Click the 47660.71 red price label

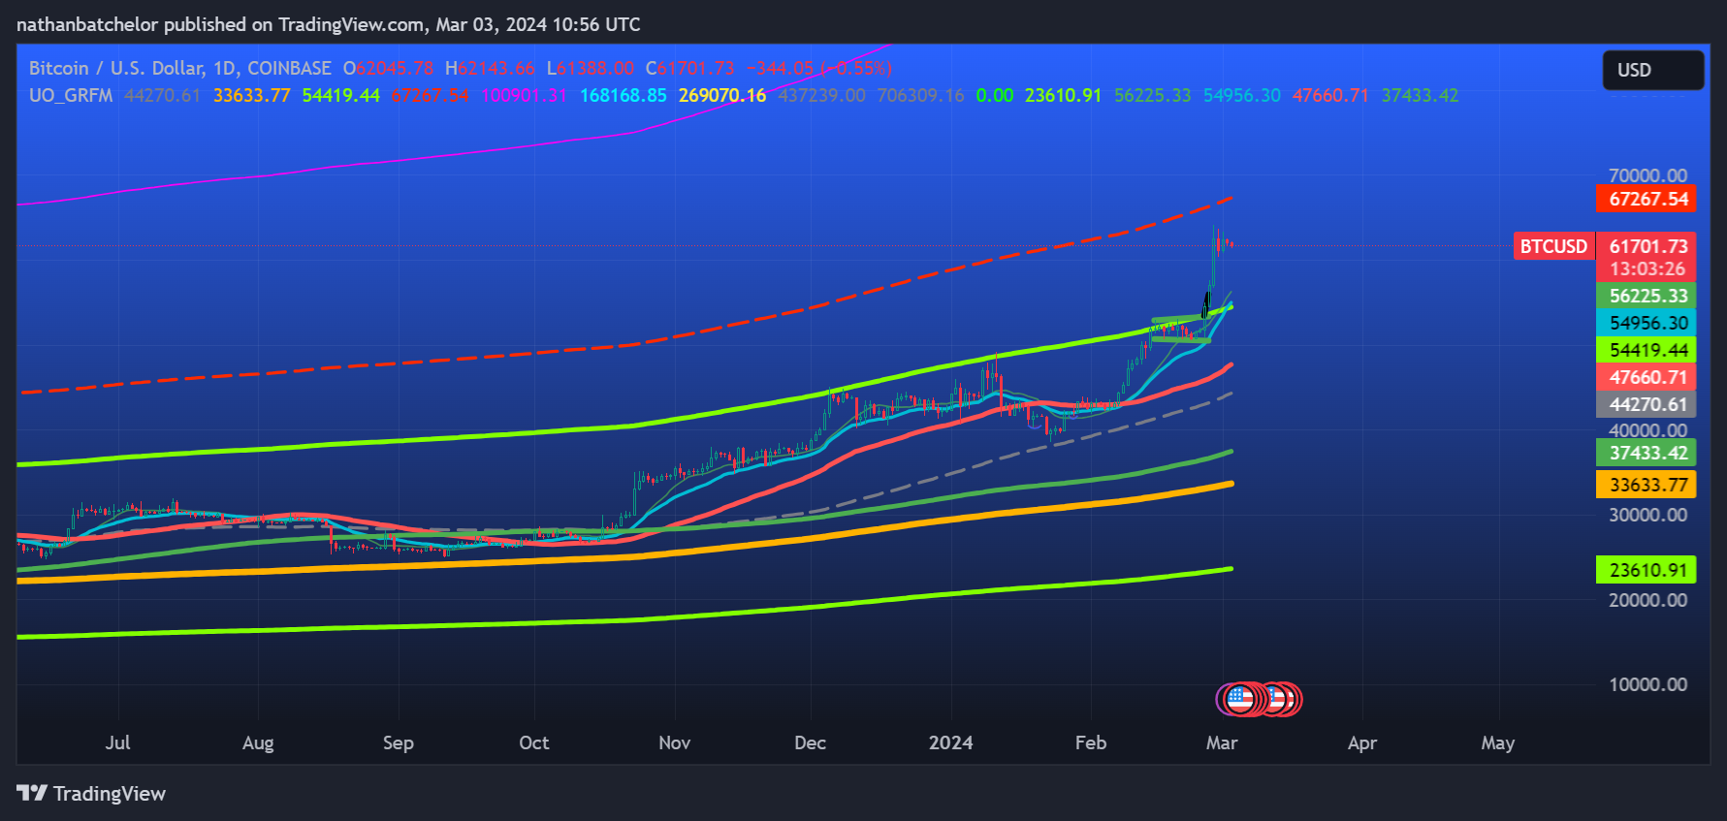pos(1647,377)
